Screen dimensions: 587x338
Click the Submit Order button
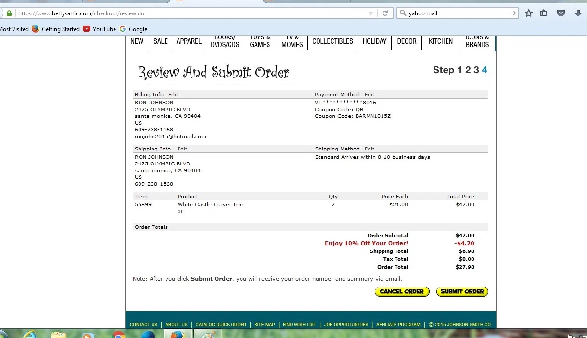pos(462,291)
